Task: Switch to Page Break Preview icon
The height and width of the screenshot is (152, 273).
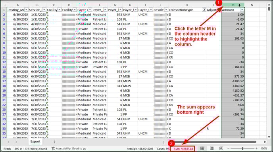Action: tap(221, 148)
